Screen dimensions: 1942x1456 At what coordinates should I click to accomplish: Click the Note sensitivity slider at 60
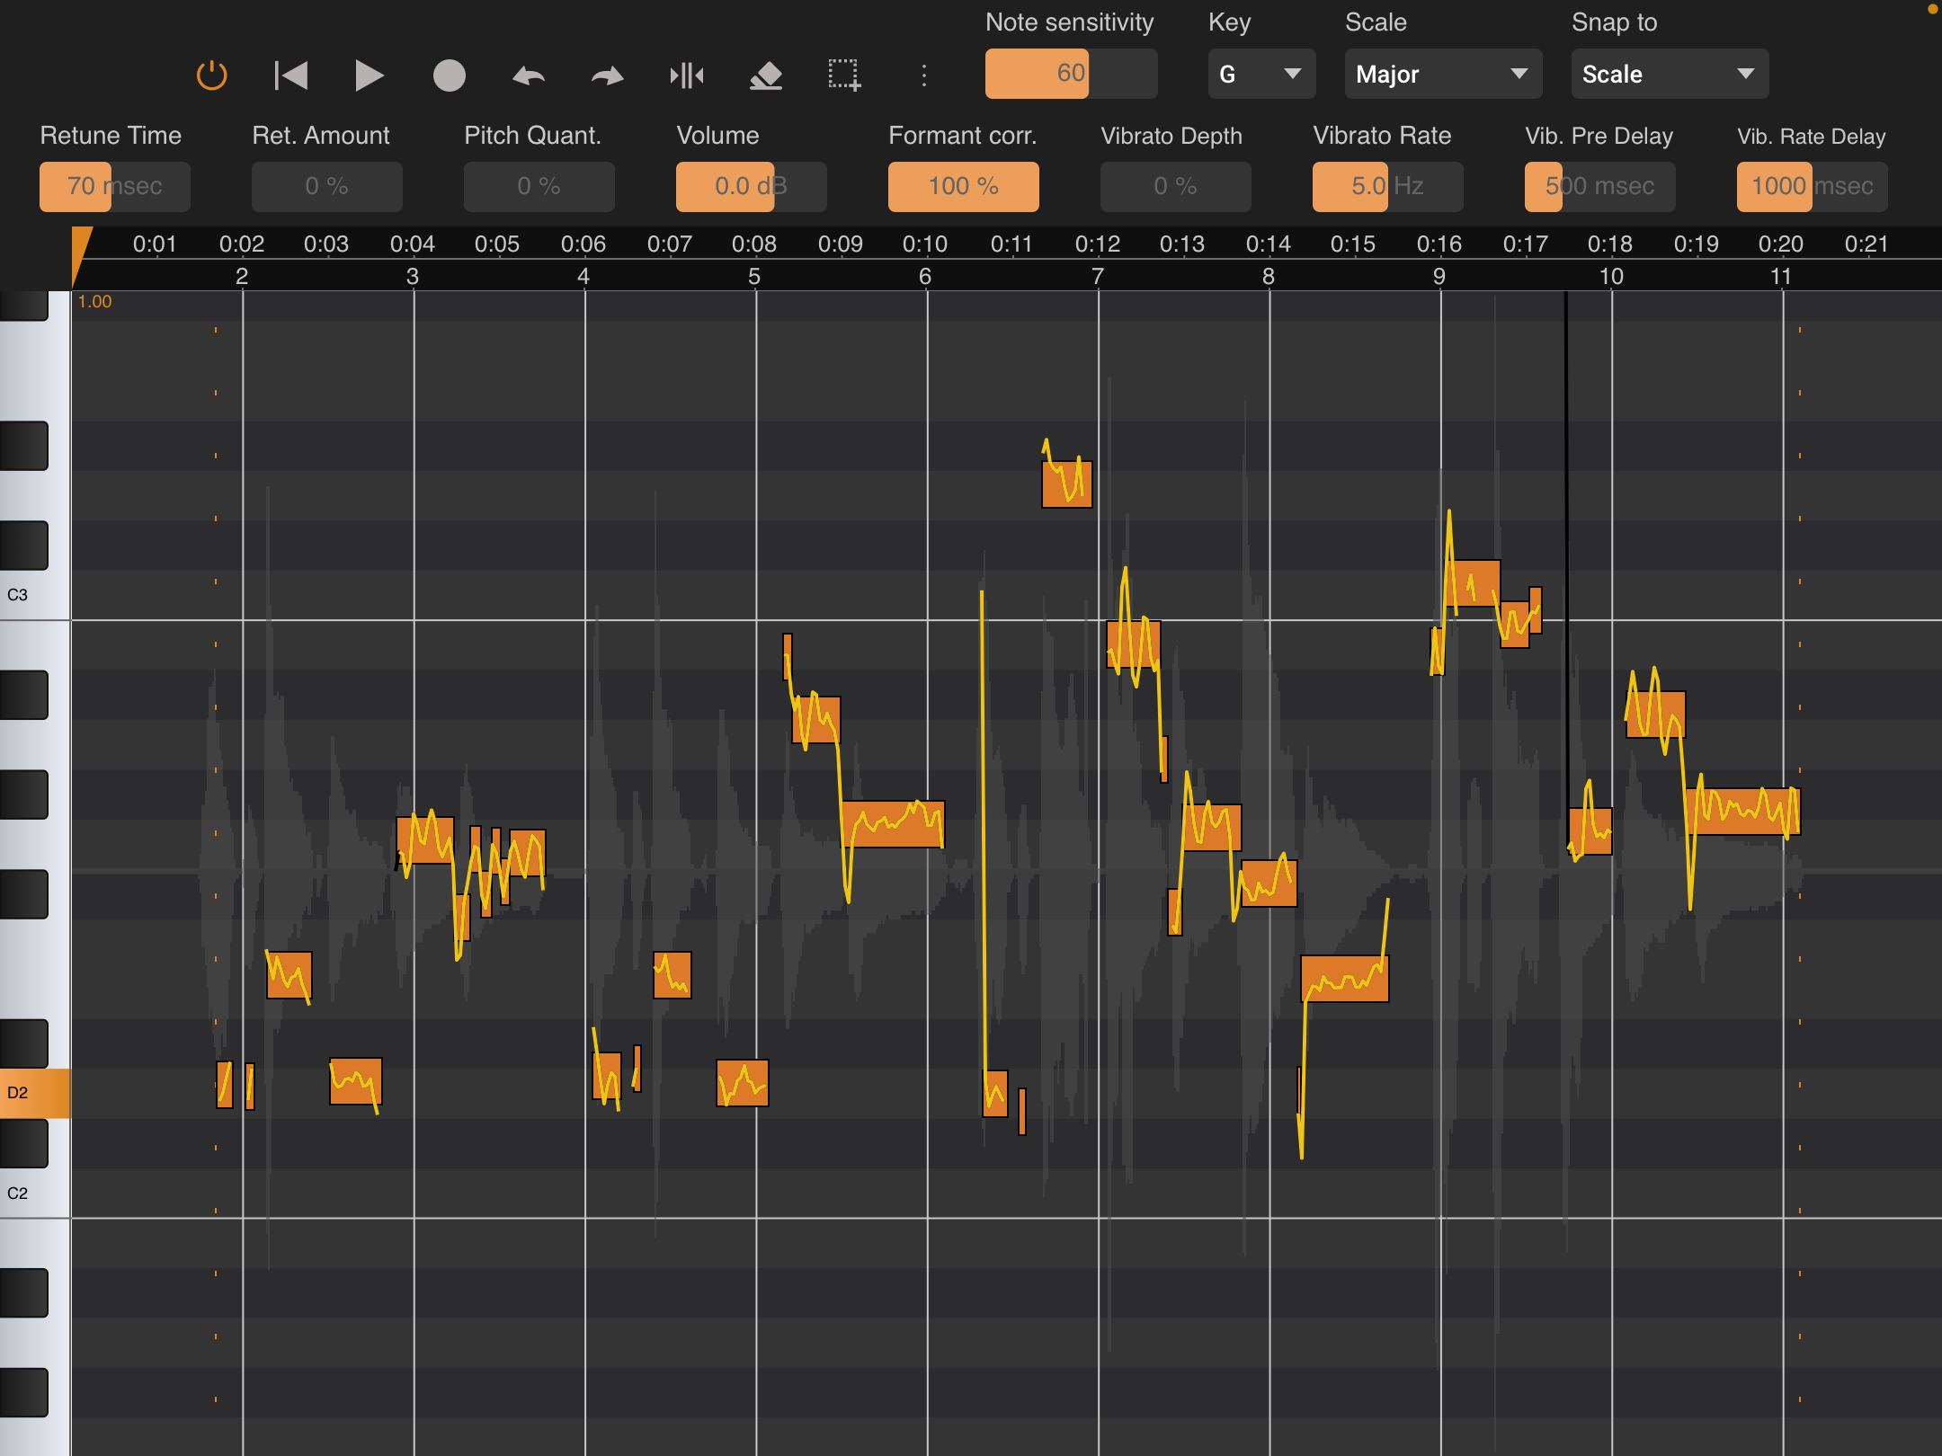click(x=1070, y=74)
